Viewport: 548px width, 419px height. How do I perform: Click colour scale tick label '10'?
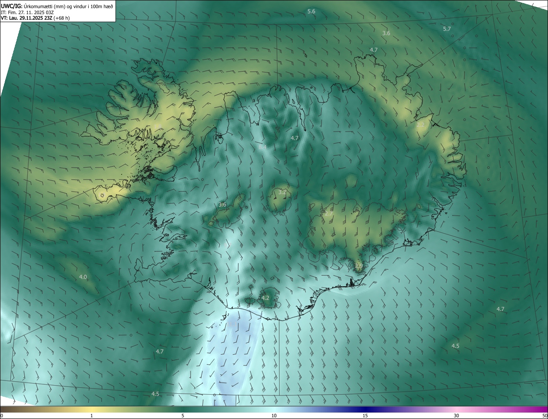(274, 416)
